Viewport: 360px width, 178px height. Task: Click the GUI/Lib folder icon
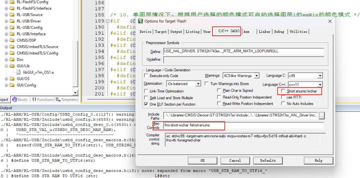coord(12,66)
